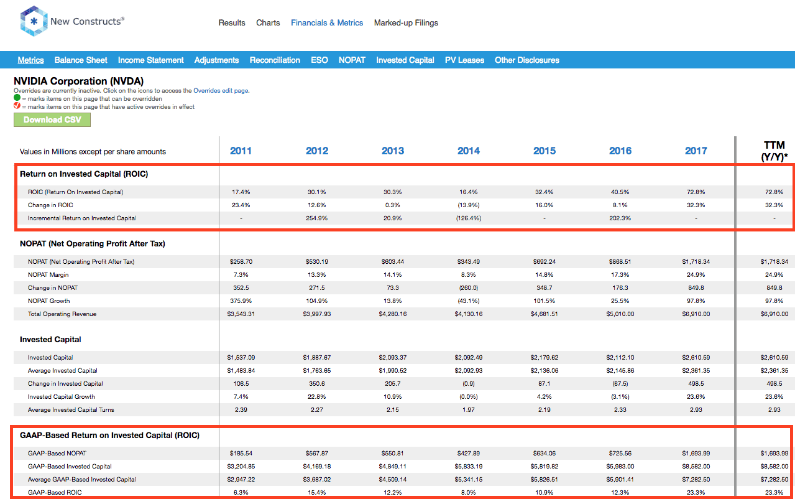Click the $258.70 NOPAT value
This screenshot has width=795, height=499.
click(241, 262)
